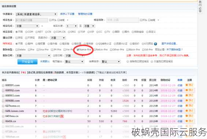Click the 预订 icon for 008992.com
This screenshot has width=207, height=139.
pyautogui.click(x=189, y=90)
